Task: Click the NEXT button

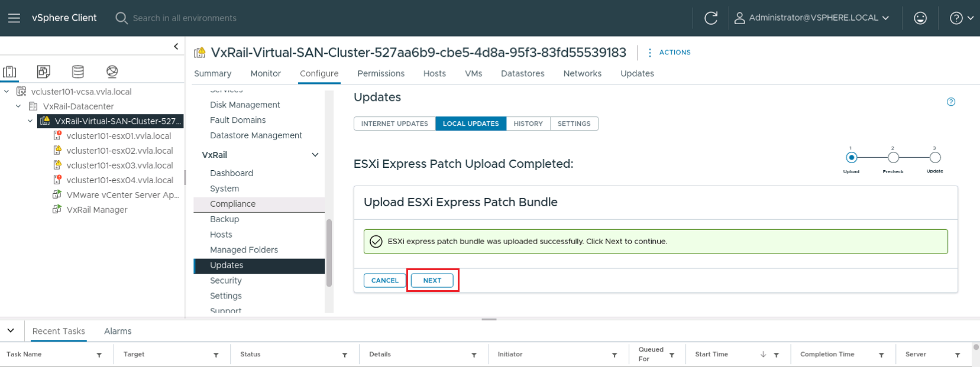Action: tap(432, 281)
